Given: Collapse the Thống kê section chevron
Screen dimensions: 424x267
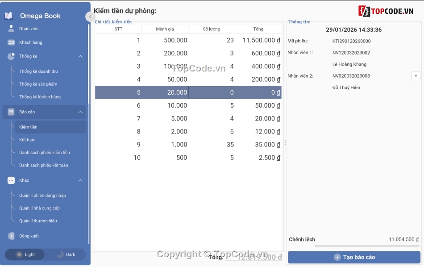Looking at the screenshot, I should tap(80, 57).
